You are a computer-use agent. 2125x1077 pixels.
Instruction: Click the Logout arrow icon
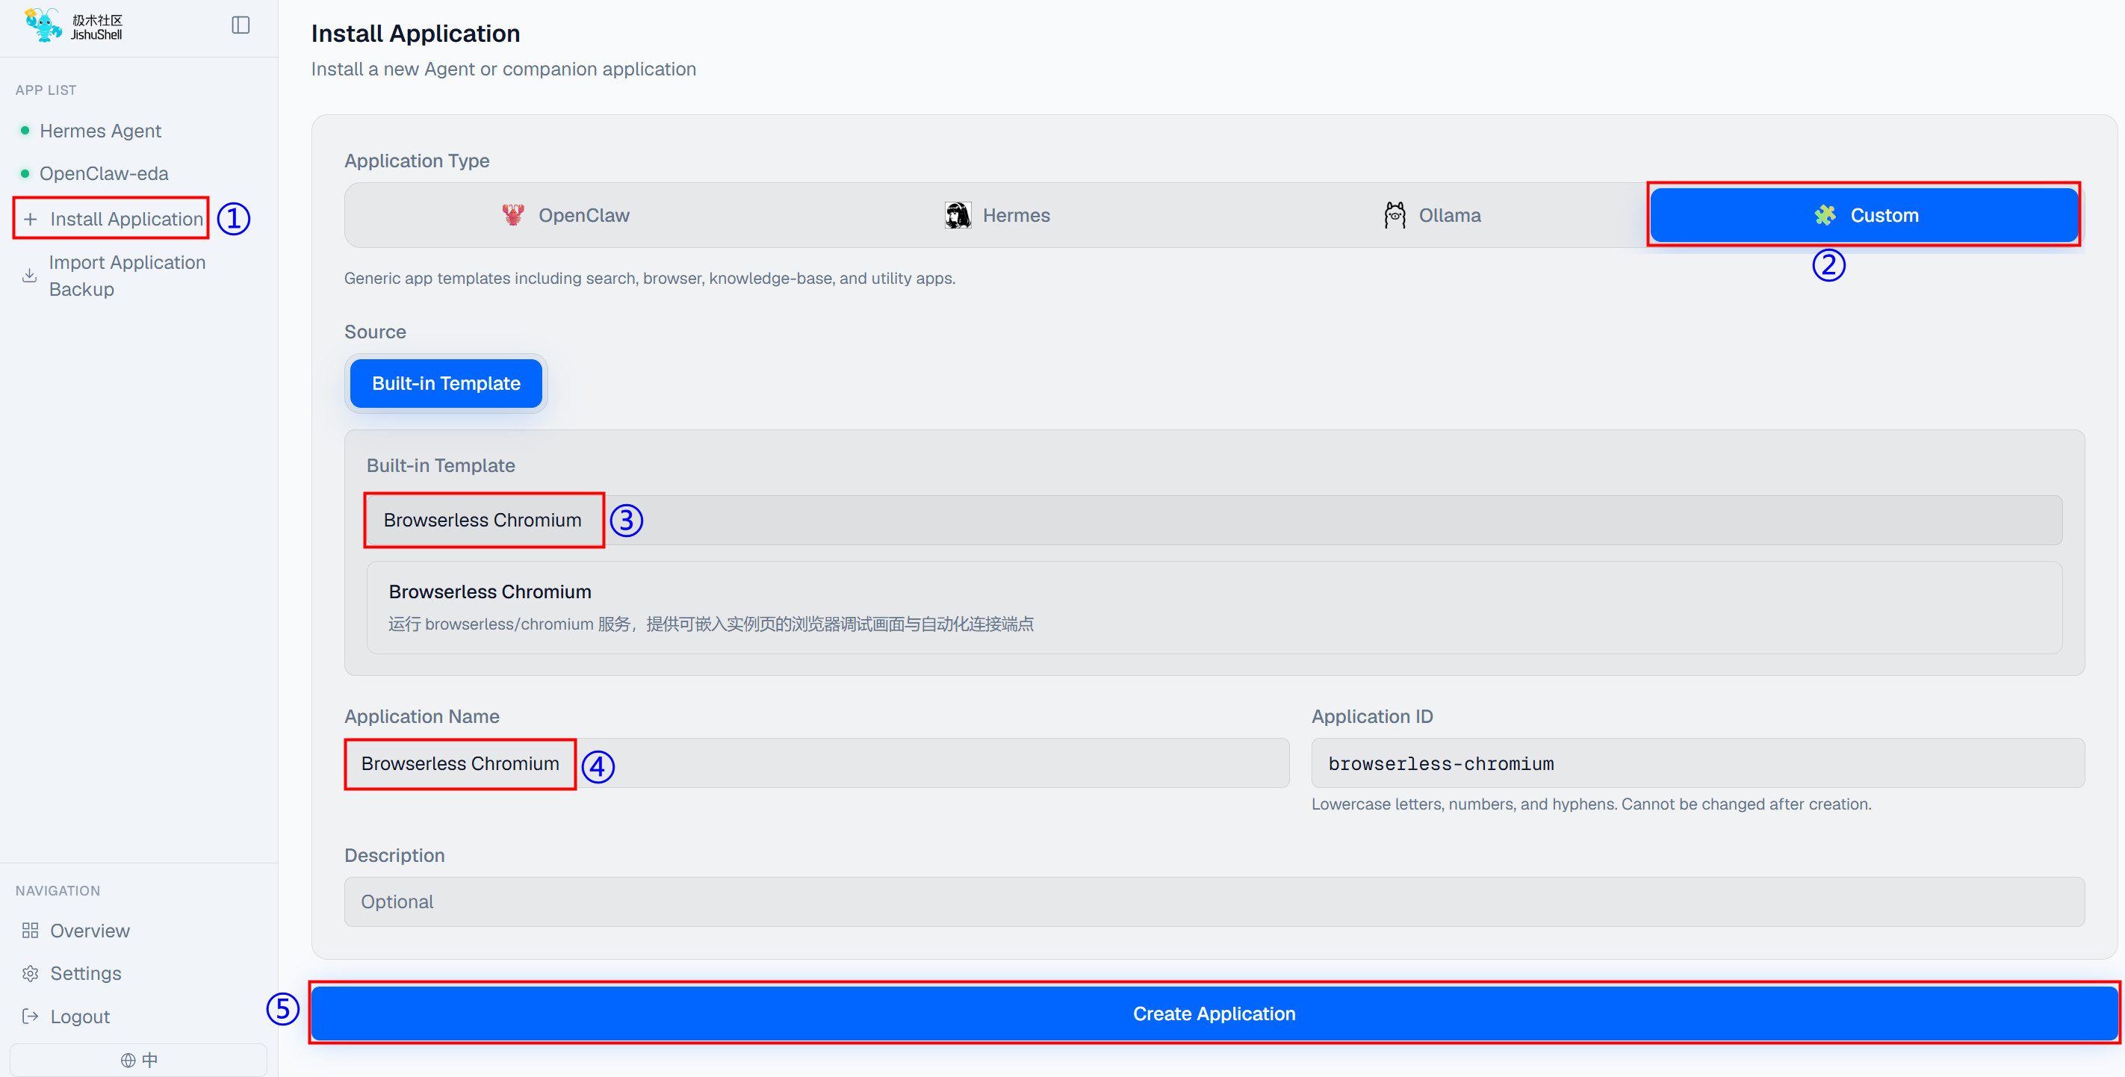(31, 1016)
